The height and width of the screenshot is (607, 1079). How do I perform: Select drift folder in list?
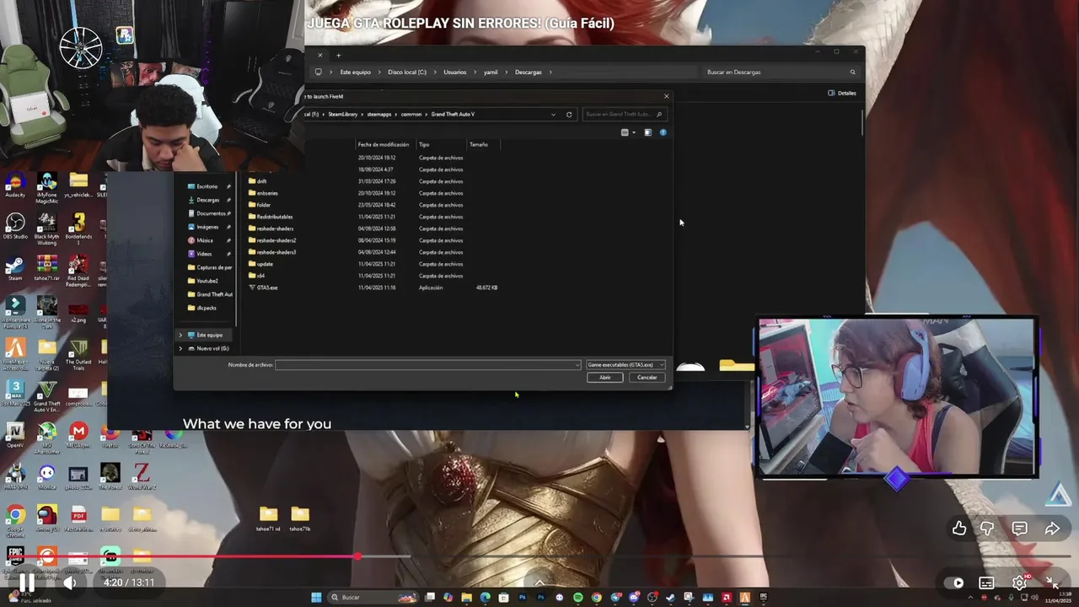pos(258,181)
